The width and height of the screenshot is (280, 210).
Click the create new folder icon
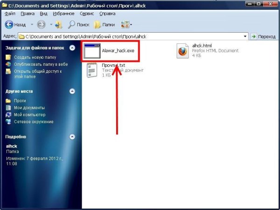(x=8, y=57)
